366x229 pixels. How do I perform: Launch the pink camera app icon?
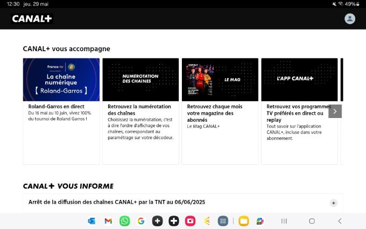click(x=190, y=221)
